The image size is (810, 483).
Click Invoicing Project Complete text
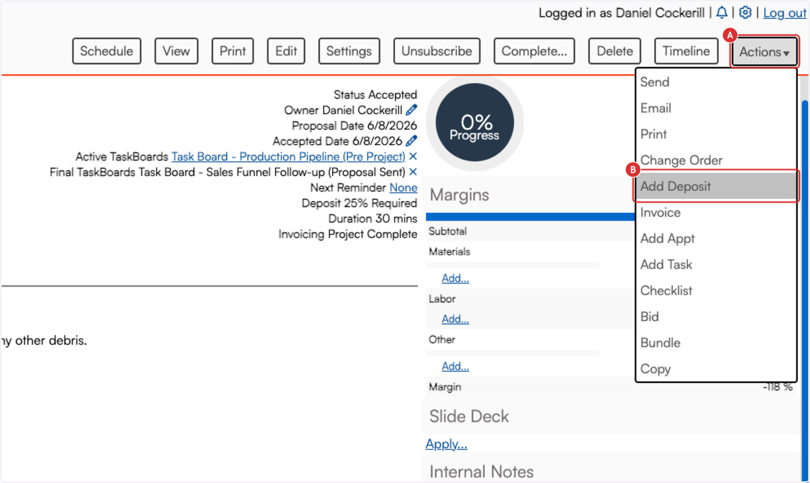[x=348, y=234]
